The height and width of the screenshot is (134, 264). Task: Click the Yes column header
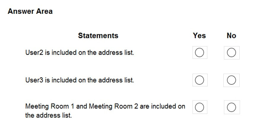199,35
